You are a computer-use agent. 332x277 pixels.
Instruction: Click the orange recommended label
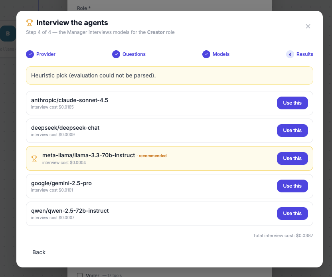click(x=152, y=156)
